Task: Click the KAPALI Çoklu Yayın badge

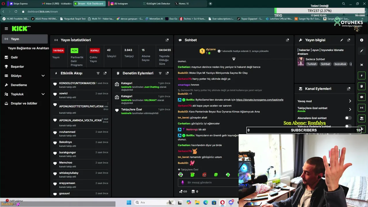Action: (95, 51)
